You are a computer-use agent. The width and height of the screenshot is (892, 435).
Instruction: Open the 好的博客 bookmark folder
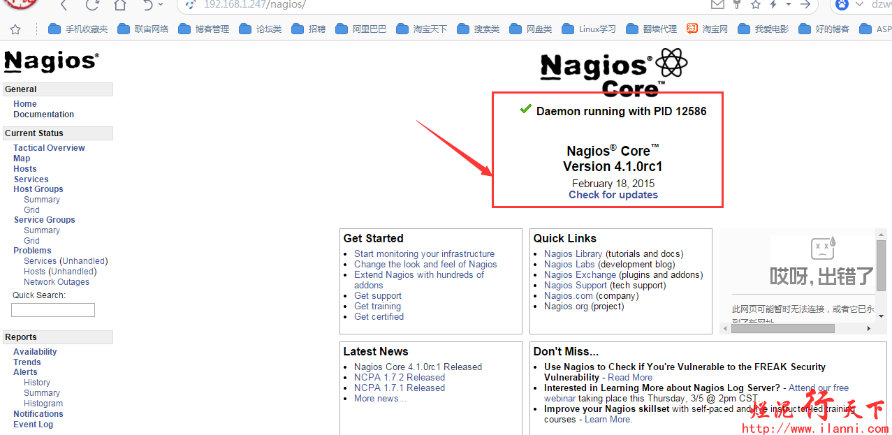[824, 29]
